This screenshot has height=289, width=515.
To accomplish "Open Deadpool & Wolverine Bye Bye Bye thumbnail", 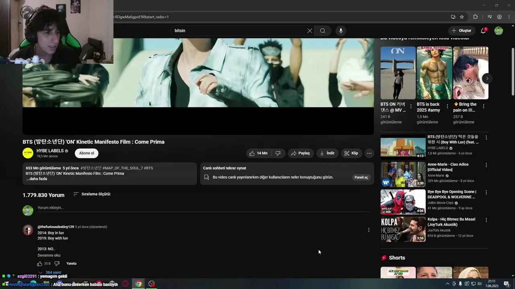I will 403,202.
